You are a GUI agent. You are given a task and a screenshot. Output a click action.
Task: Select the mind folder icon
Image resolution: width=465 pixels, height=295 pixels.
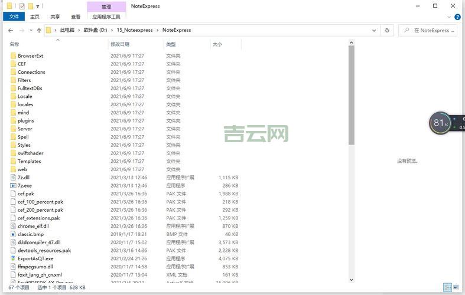point(13,113)
